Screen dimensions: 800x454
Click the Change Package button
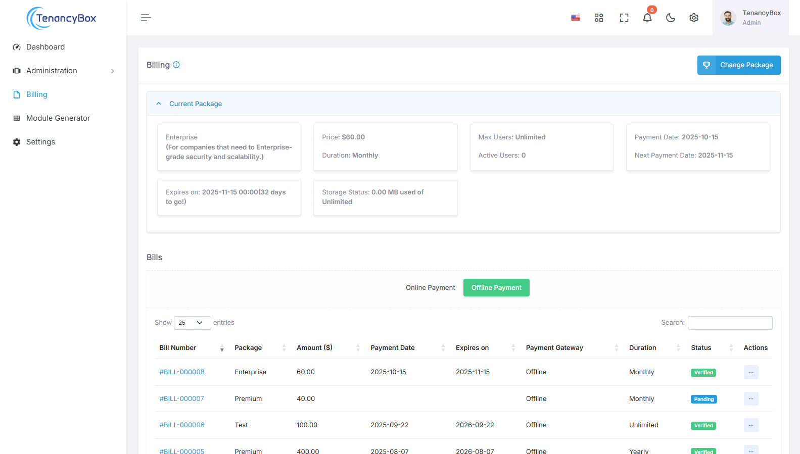(738, 65)
